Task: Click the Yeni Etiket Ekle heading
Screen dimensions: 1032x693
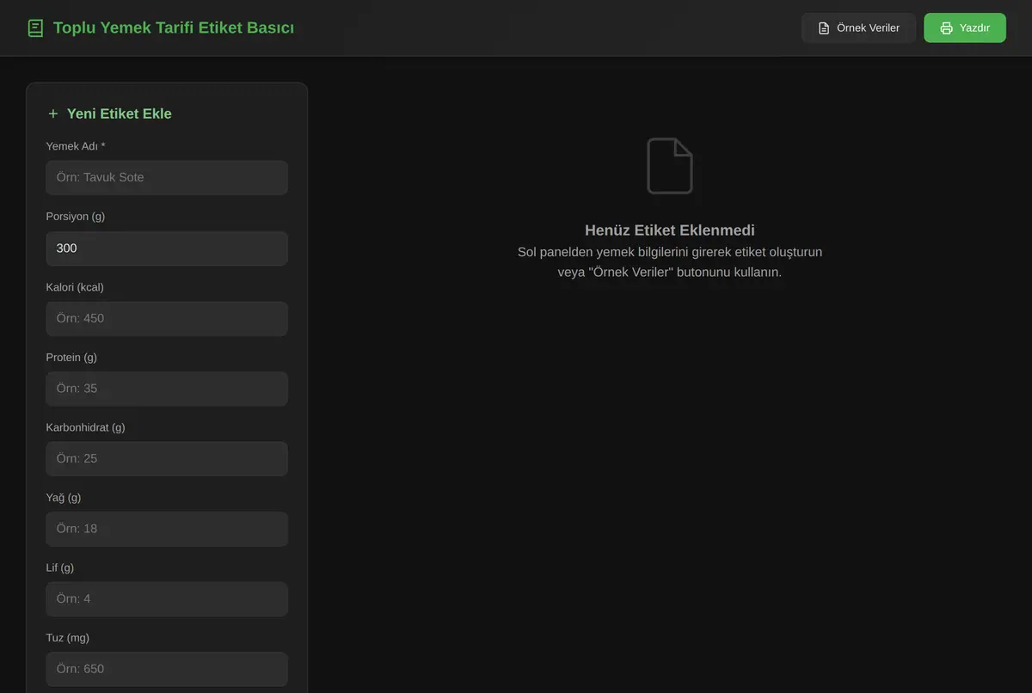Action: (x=120, y=113)
